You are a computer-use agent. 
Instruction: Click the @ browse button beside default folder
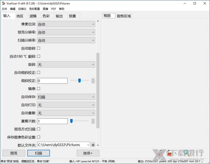click(x=93, y=145)
